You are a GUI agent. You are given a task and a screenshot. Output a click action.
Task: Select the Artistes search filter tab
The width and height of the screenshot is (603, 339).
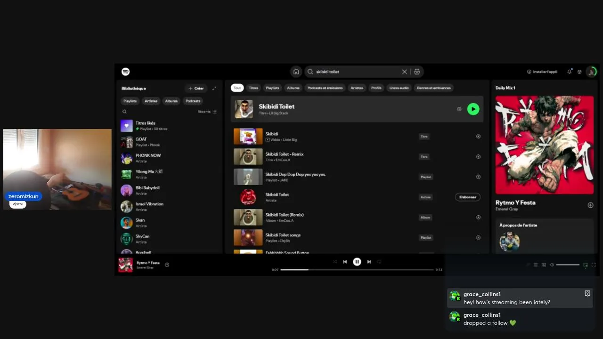(357, 88)
